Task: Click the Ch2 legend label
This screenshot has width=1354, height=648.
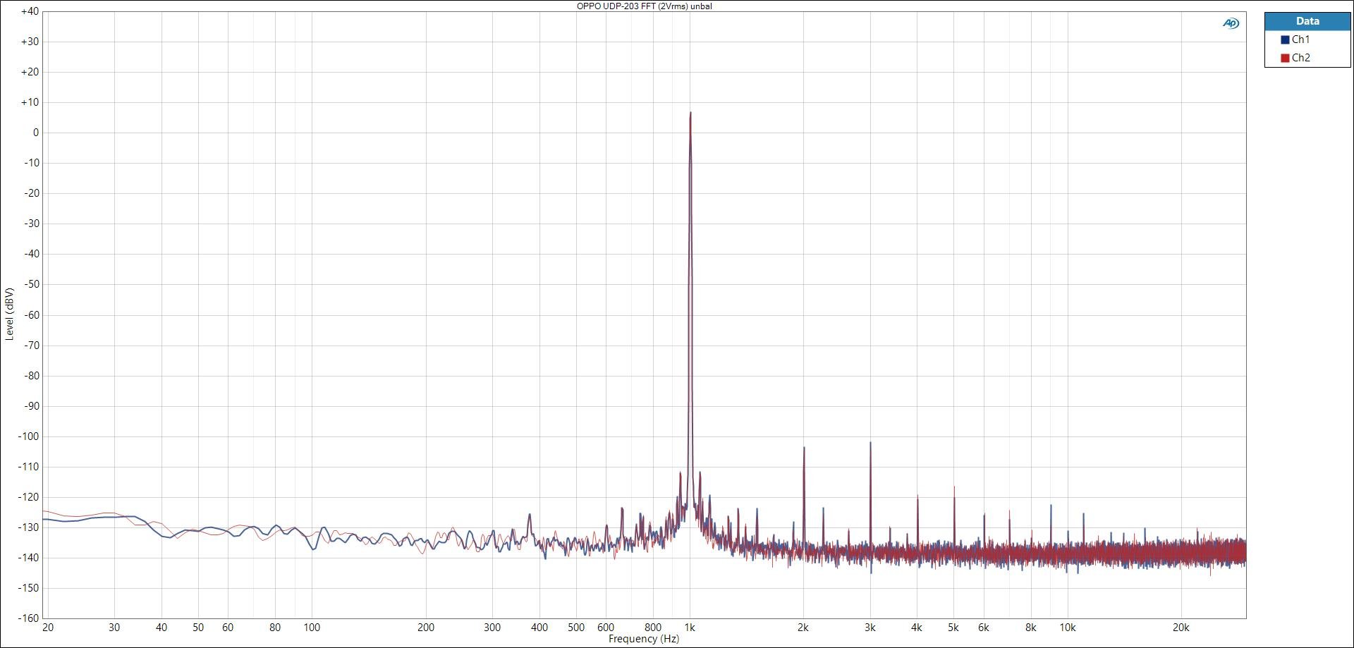Action: coord(1300,58)
